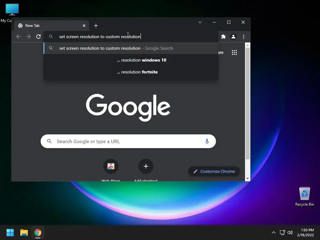Click the Add shortcut plus icon
Image resolution: width=320 pixels, height=240 pixels.
coord(146,166)
